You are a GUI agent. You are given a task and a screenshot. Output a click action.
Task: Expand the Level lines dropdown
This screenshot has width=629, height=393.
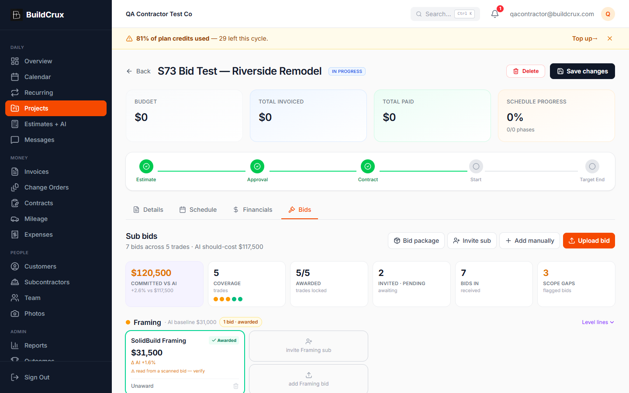[598, 322]
